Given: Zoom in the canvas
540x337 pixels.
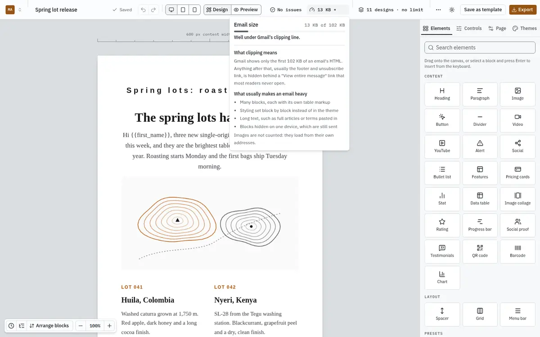Looking at the screenshot, I should 109,326.
